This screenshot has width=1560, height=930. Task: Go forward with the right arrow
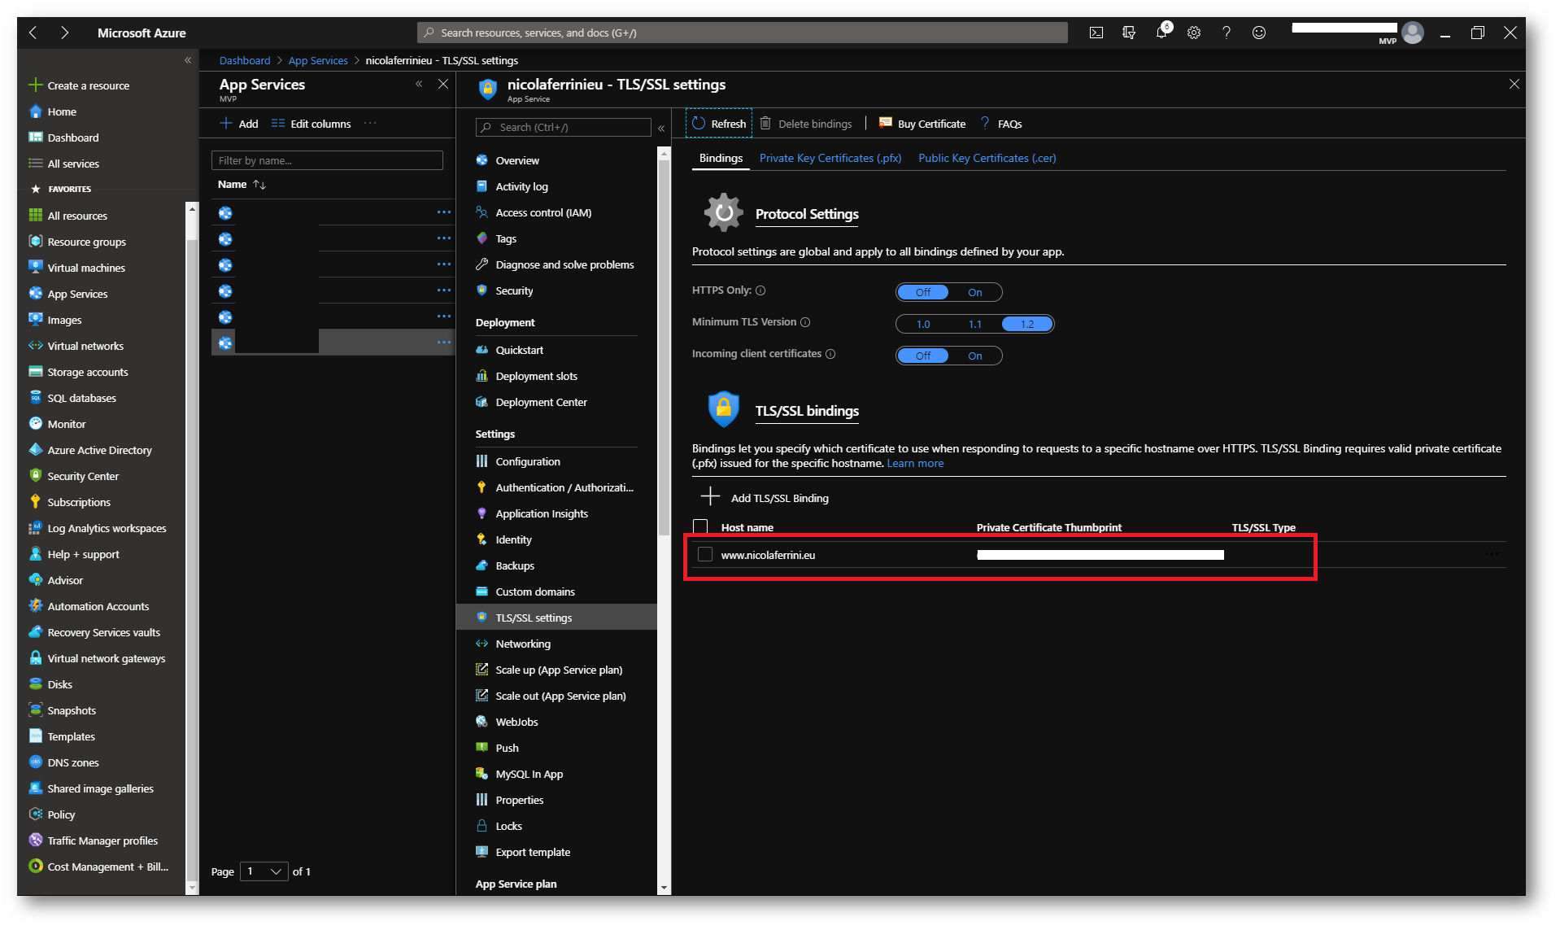(64, 33)
